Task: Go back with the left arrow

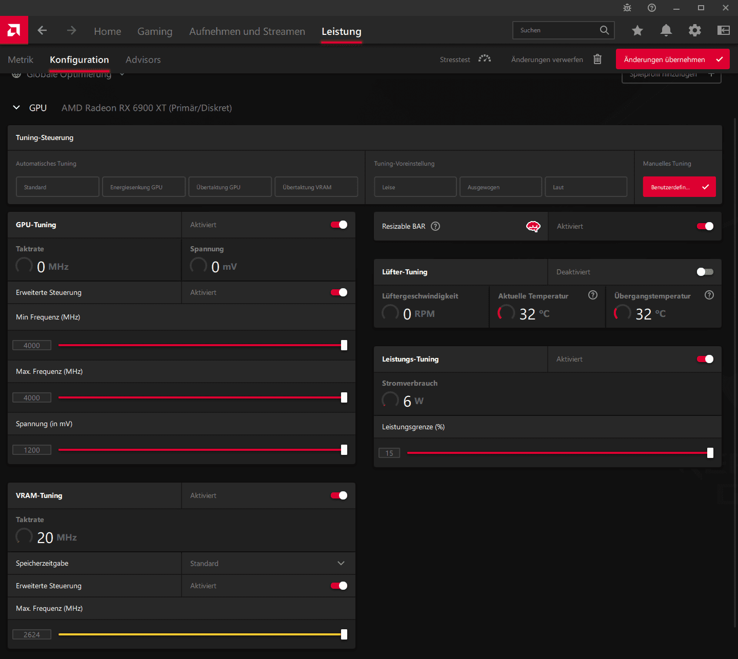Action: point(42,31)
